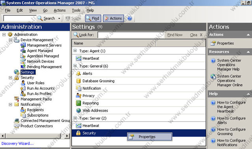Collapse the Resources section chevron

click(248, 52)
